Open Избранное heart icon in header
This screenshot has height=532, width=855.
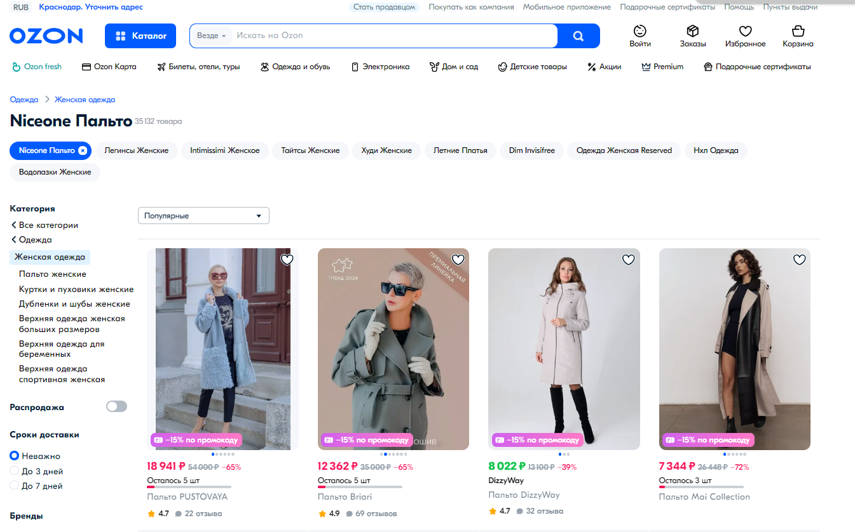click(746, 31)
